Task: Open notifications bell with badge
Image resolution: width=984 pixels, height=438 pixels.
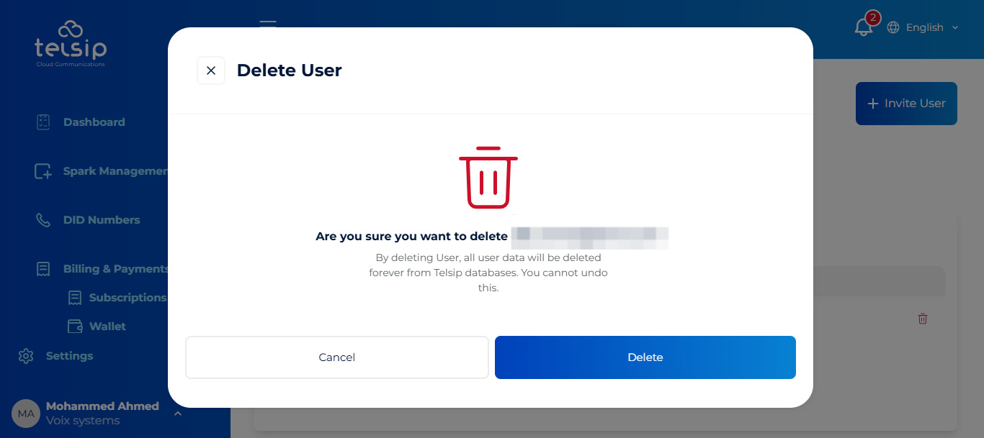Action: tap(864, 27)
